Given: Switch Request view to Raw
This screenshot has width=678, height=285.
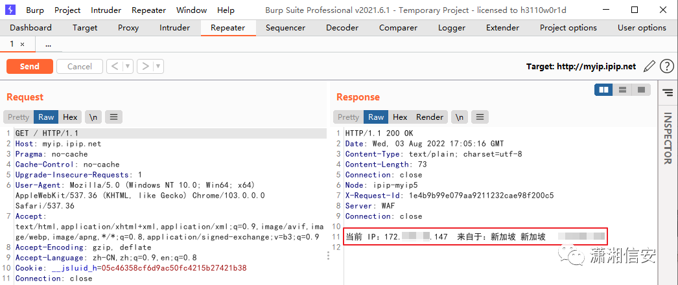Looking at the screenshot, I should click(x=46, y=117).
